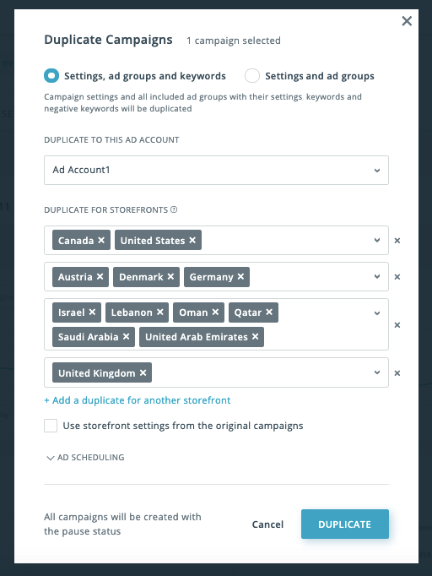
Task: Delete the Canada and United States row
Action: [x=397, y=240]
